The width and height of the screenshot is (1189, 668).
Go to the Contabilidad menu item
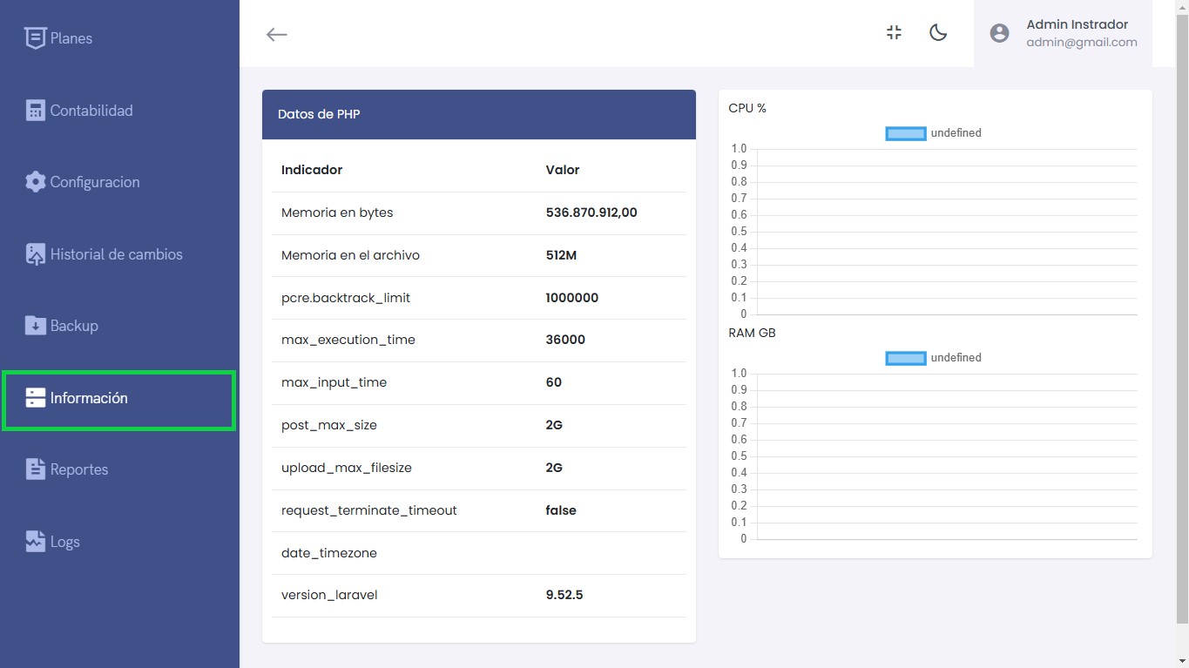pyautogui.click(x=91, y=111)
